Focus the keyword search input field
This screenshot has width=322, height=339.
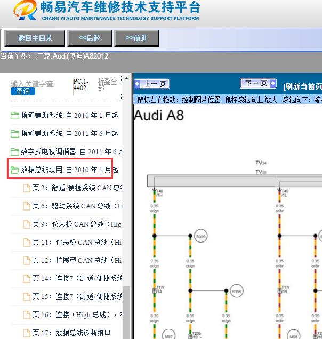33,84
